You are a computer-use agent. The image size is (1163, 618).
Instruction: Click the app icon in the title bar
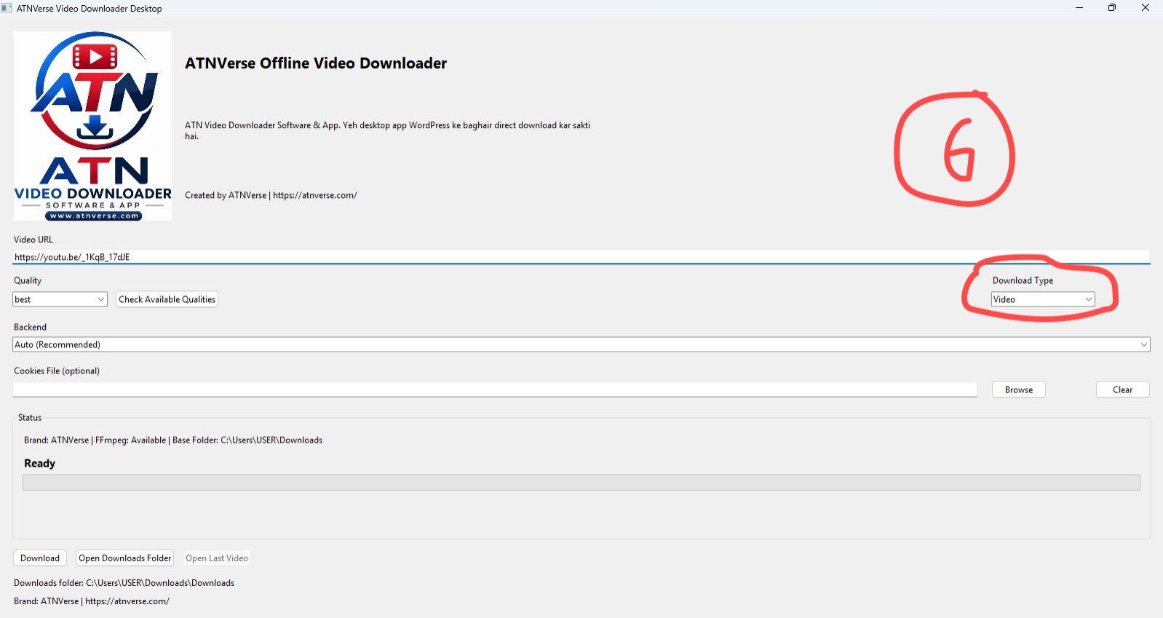pos(7,8)
